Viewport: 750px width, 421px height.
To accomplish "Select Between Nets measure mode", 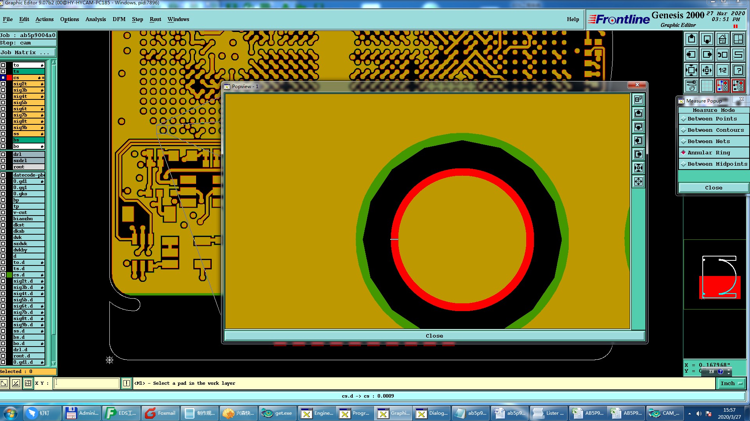I will pos(714,142).
